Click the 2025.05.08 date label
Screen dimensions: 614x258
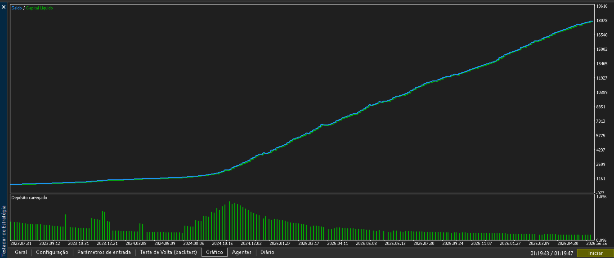click(x=366, y=244)
